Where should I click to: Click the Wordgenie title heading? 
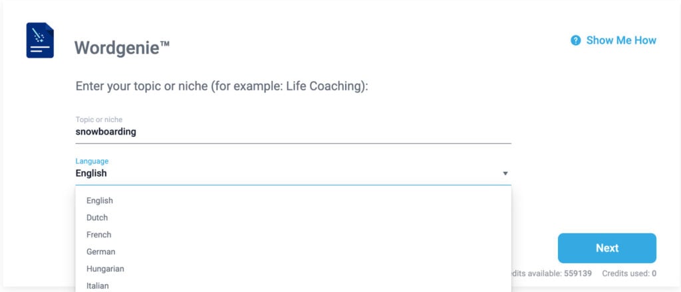coord(122,47)
